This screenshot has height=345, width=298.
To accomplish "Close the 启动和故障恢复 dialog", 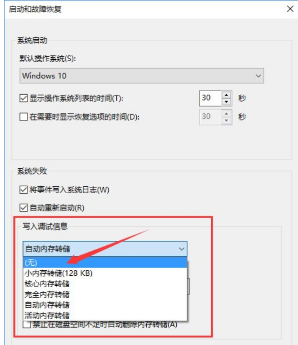I will 290,9.
